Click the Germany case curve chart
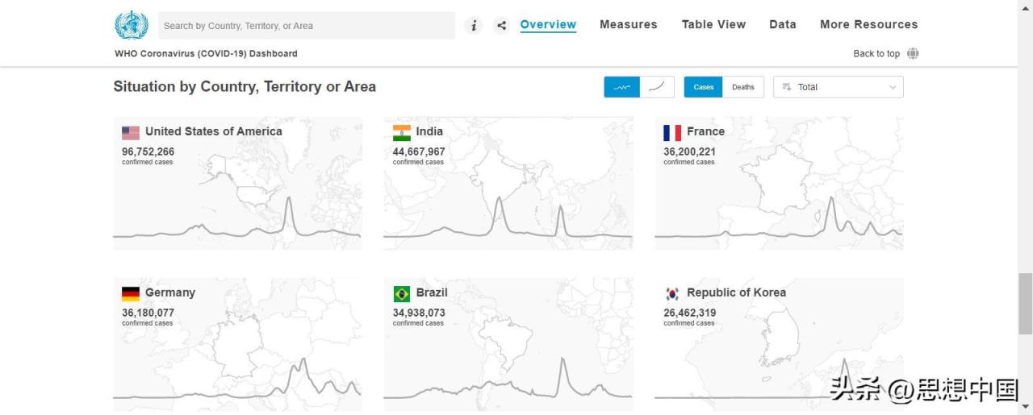The height and width of the screenshot is (415, 1033). coord(237,377)
